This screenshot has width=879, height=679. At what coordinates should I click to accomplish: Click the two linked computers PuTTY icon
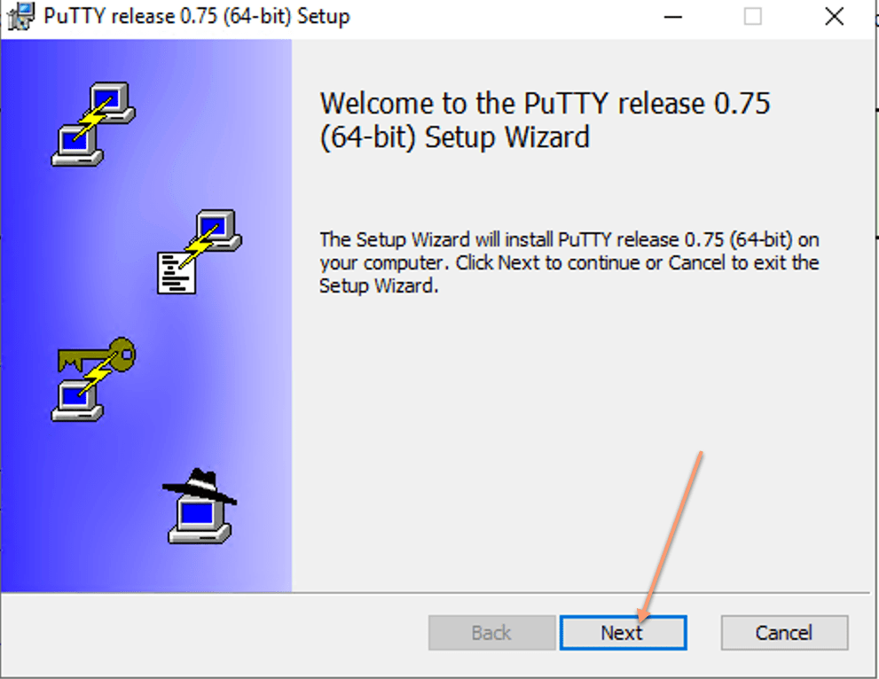coord(94,124)
